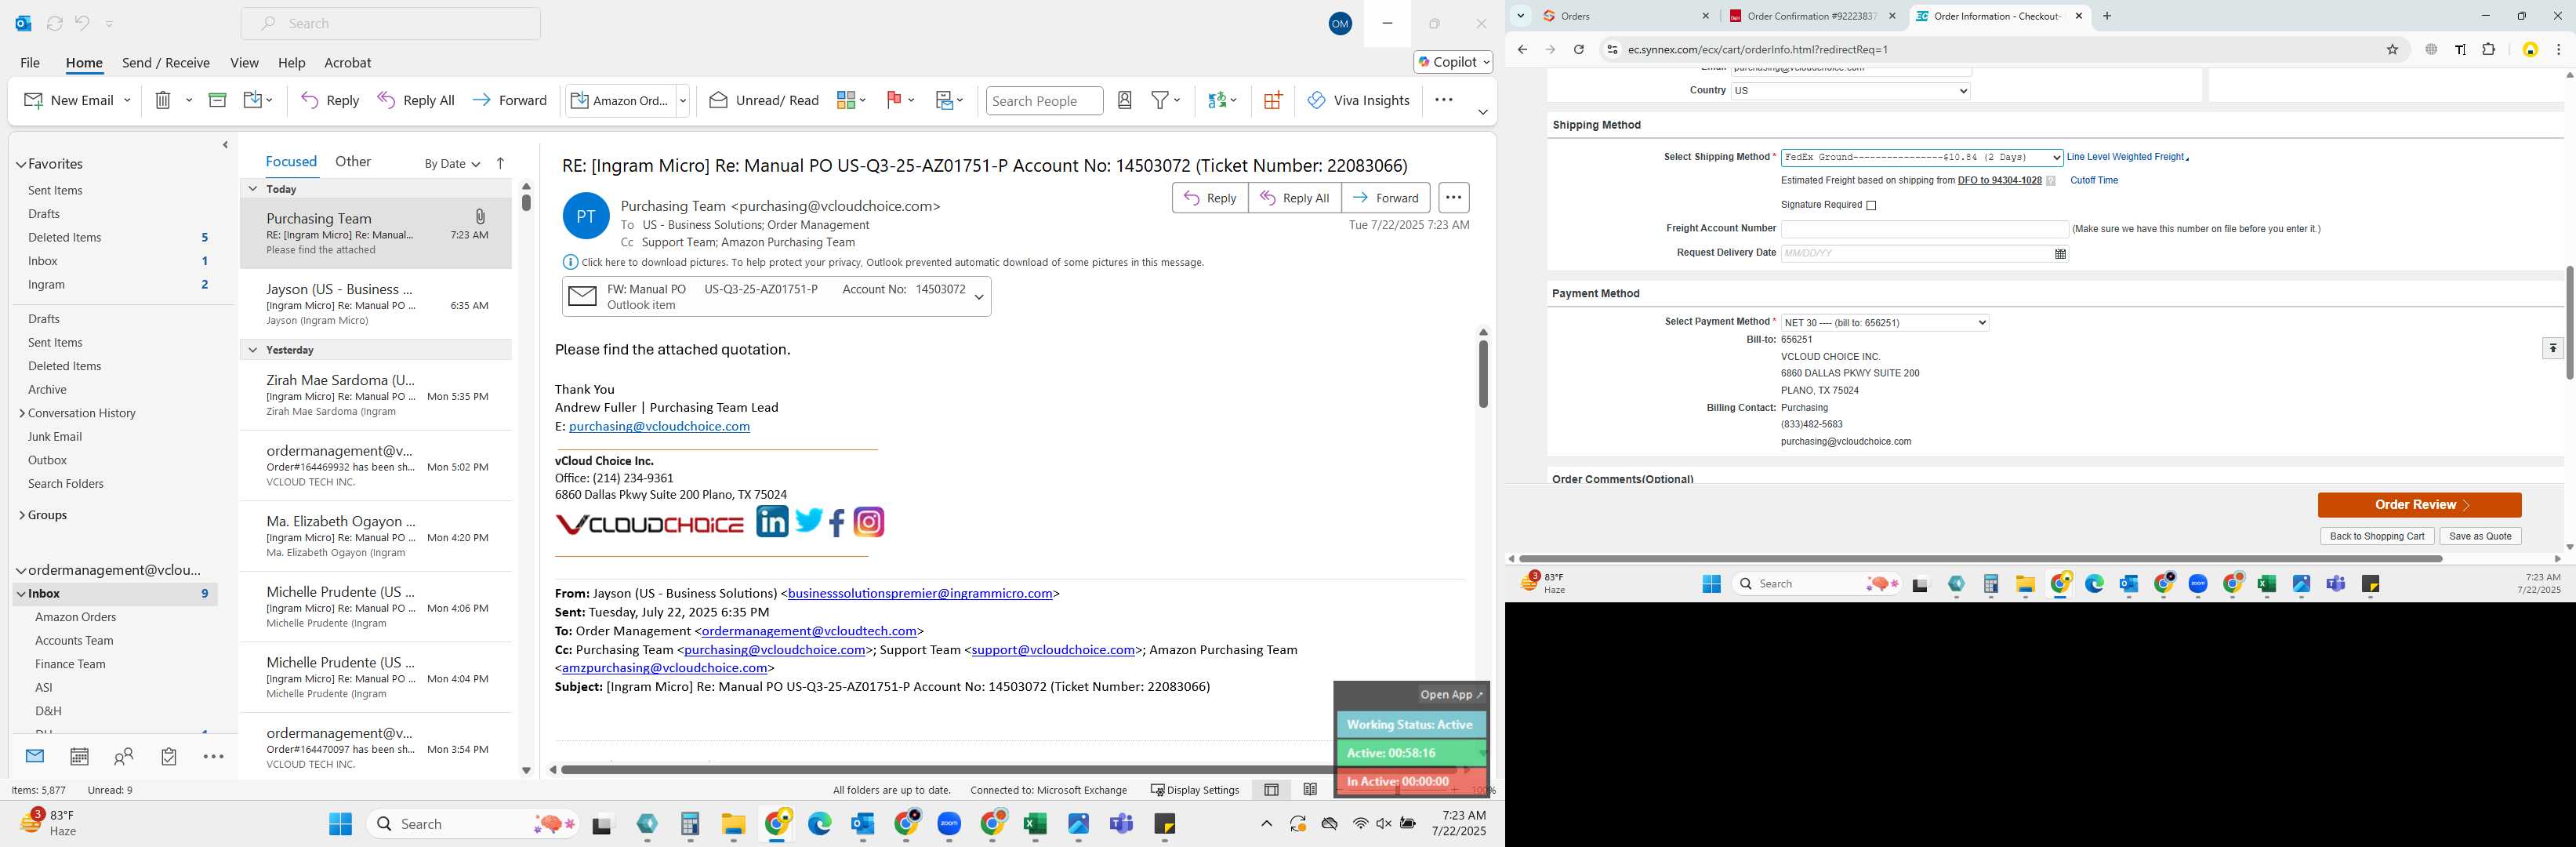Open the By Date sort dropdown
Viewport: 2576px width, 847px height.
[452, 164]
